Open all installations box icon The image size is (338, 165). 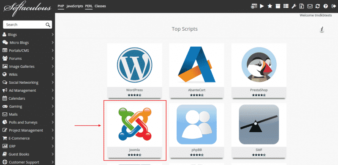coord(278,6)
